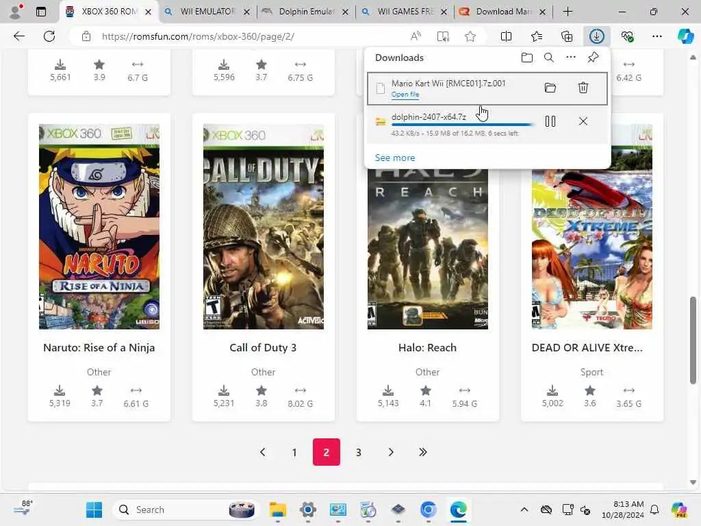Screen dimensions: 701x526
Task: Launch Copilot sidebar
Action: pyautogui.click(x=685, y=36)
